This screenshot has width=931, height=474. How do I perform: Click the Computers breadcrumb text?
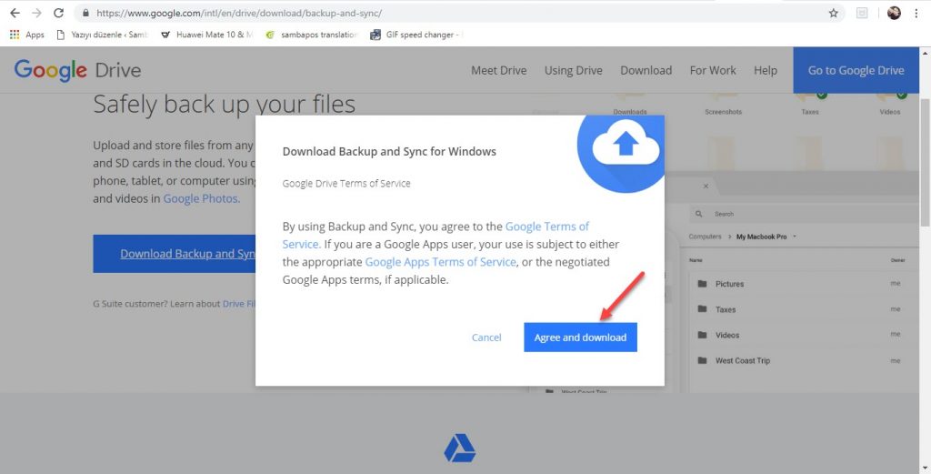tap(705, 237)
